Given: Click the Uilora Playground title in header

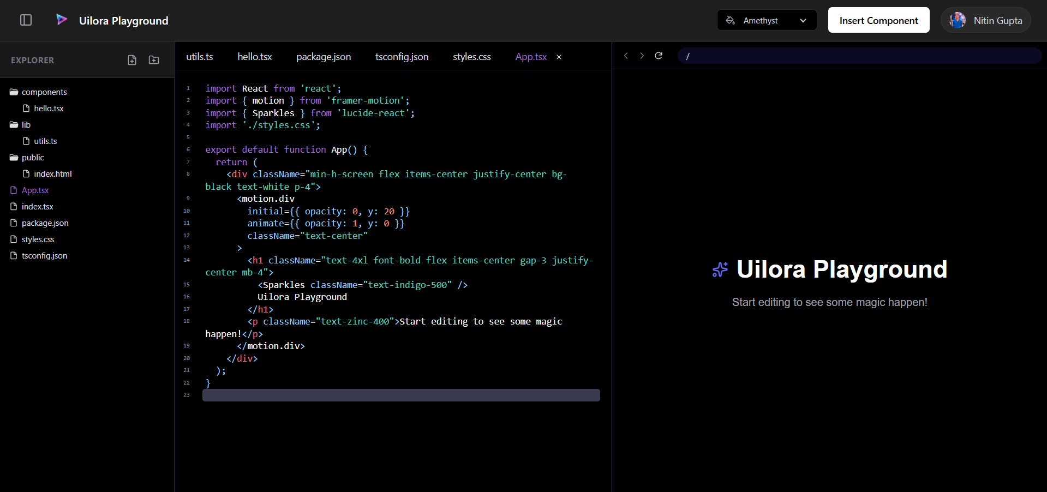Looking at the screenshot, I should coord(124,21).
